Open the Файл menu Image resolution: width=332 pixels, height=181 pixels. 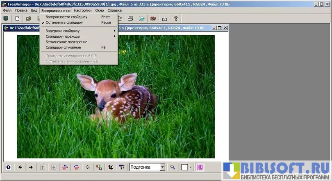[7, 10]
